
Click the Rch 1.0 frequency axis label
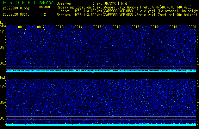[x=3, y=87]
